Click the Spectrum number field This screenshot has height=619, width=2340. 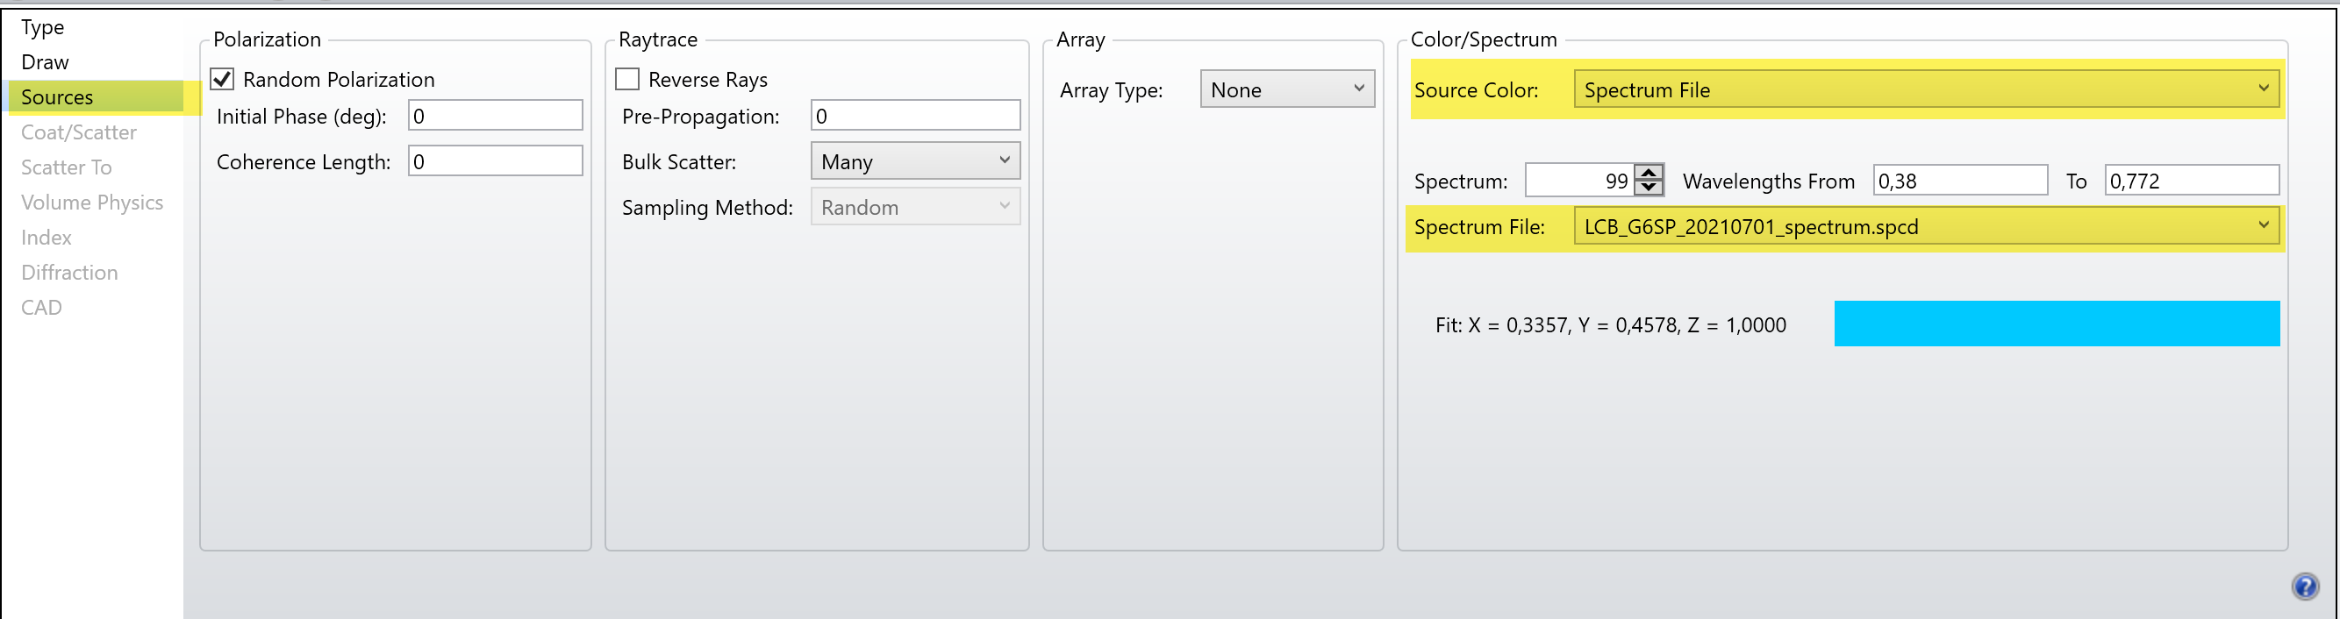(x=1579, y=180)
